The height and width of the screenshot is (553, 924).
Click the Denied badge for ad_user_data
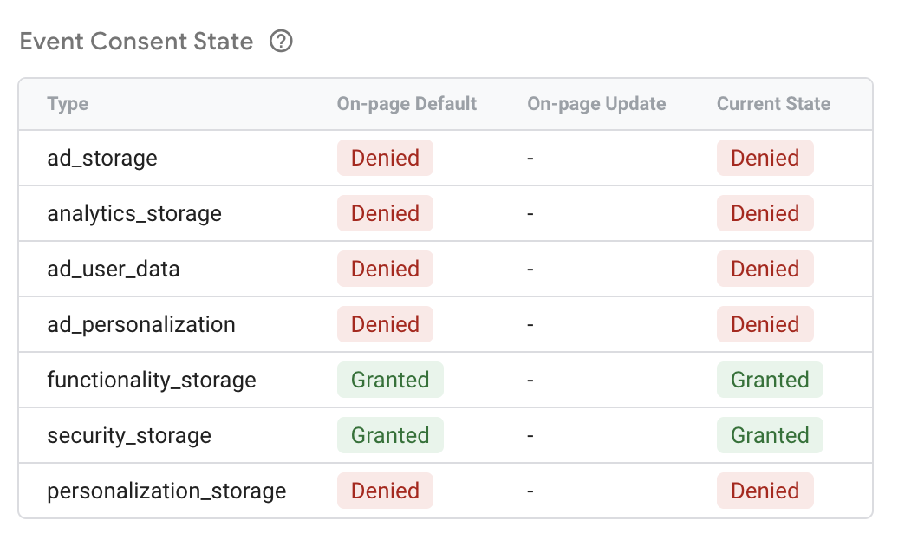pos(385,269)
